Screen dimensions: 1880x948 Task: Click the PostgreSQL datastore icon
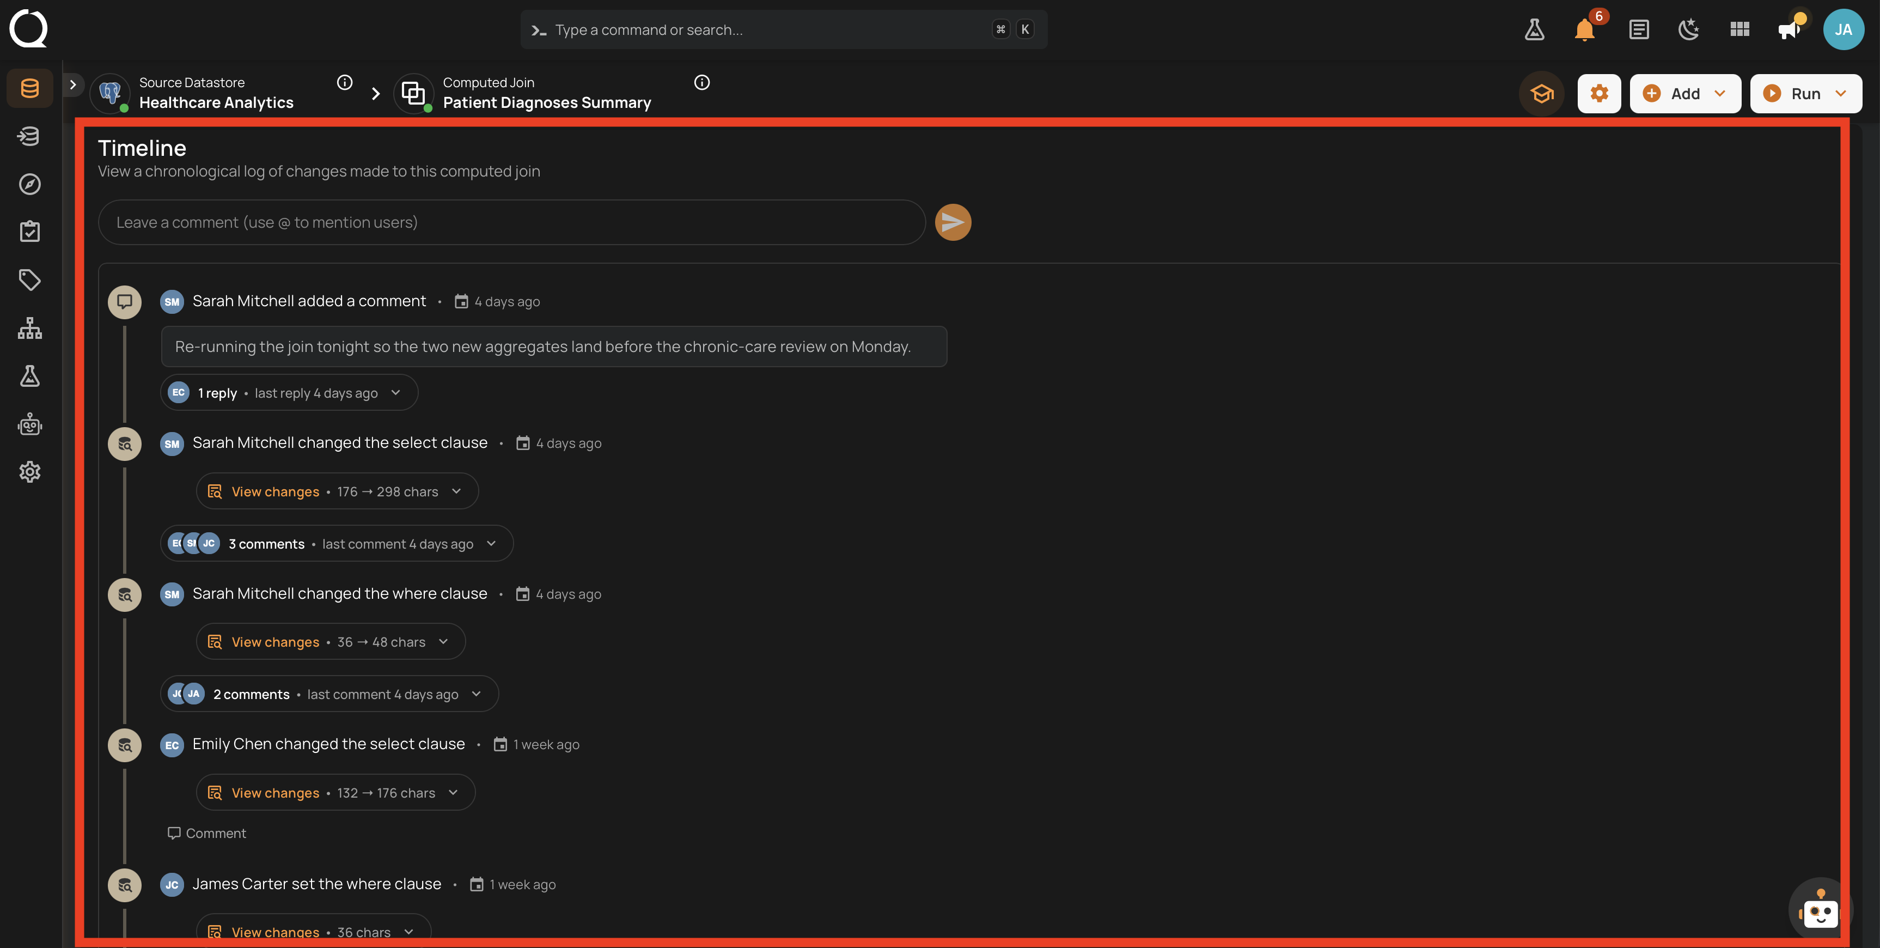110,93
